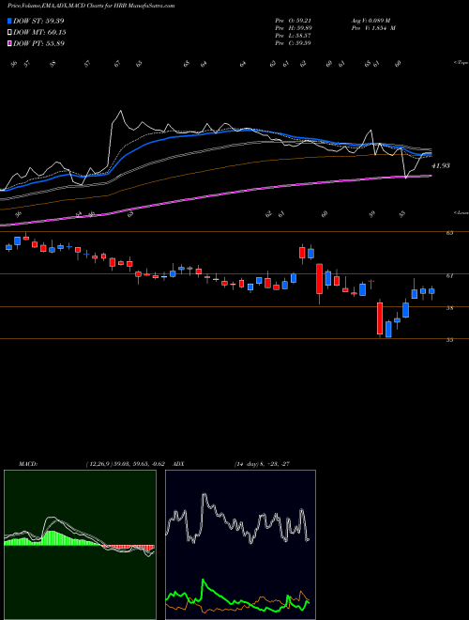Click the 65 price level label
Screen dimensions: 469x620
click(x=449, y=233)
